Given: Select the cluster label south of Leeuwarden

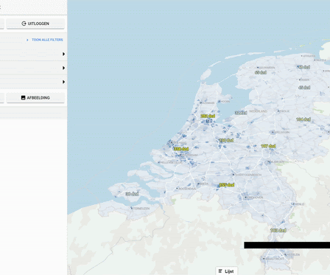Looking at the screenshot, I should [x=261, y=72].
